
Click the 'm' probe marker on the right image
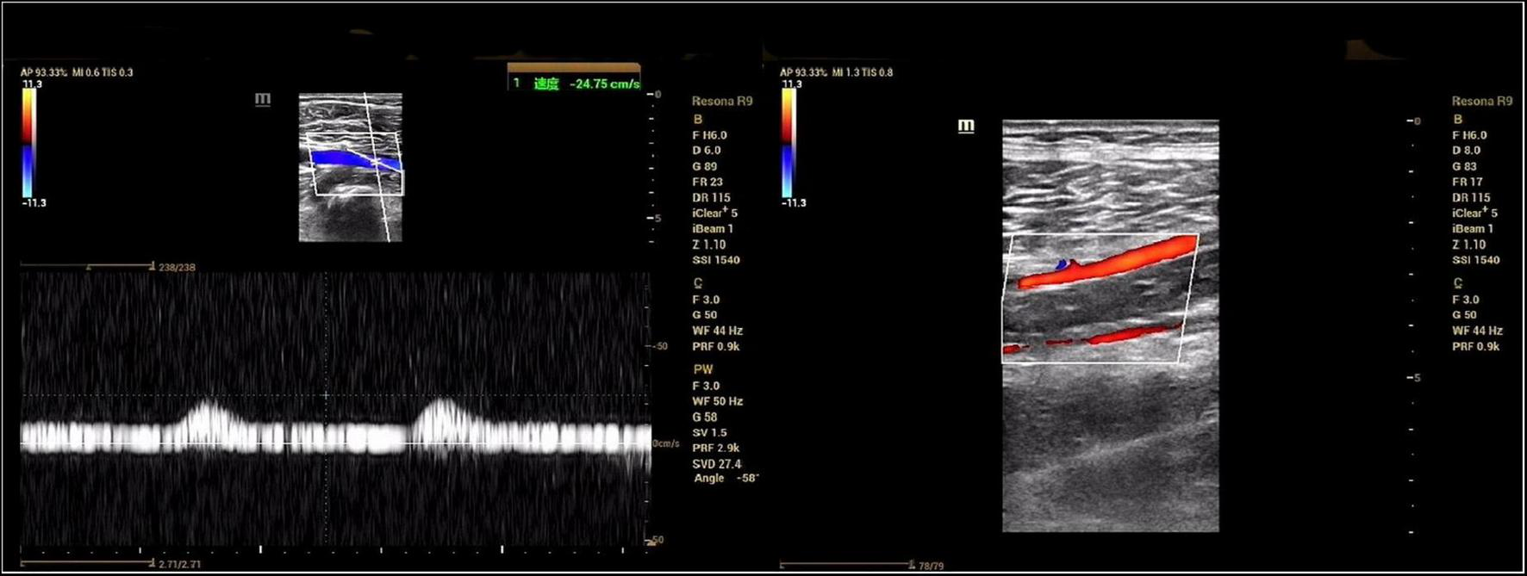point(966,126)
